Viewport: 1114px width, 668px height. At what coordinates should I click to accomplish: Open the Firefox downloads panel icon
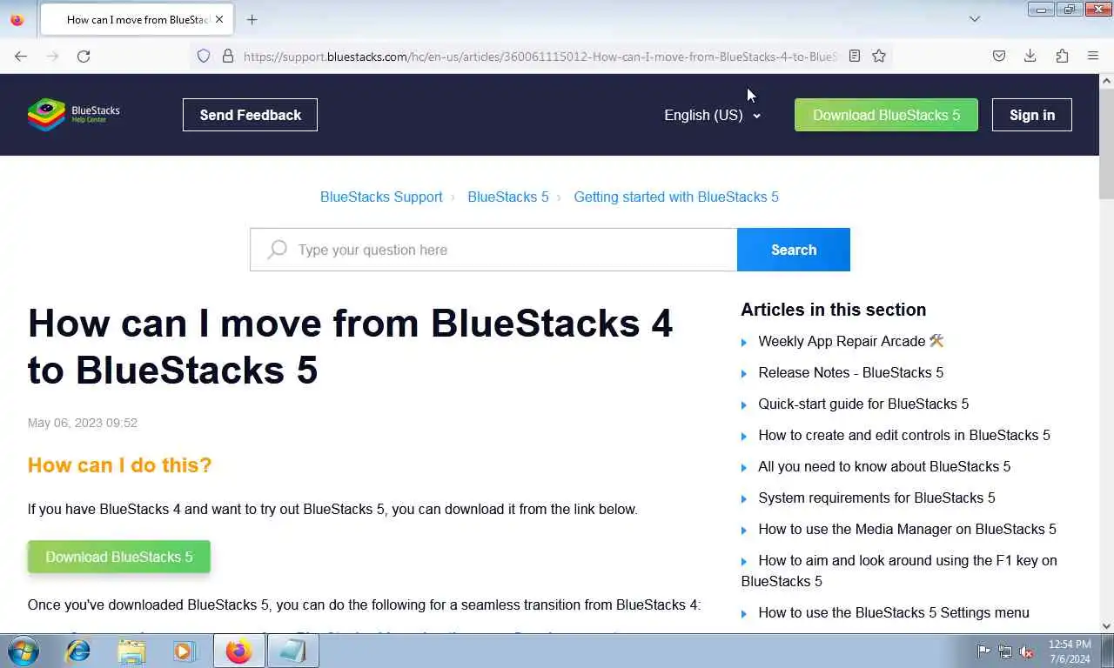(1030, 56)
